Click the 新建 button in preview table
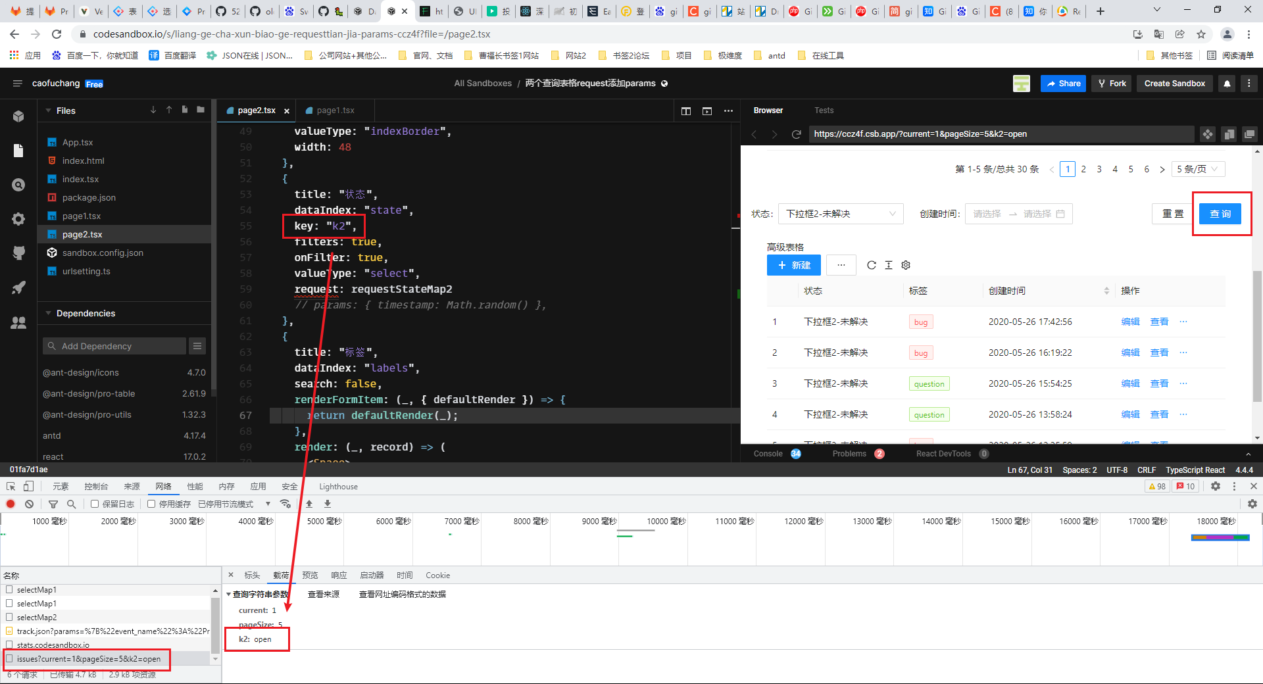1263x684 pixels. (794, 265)
